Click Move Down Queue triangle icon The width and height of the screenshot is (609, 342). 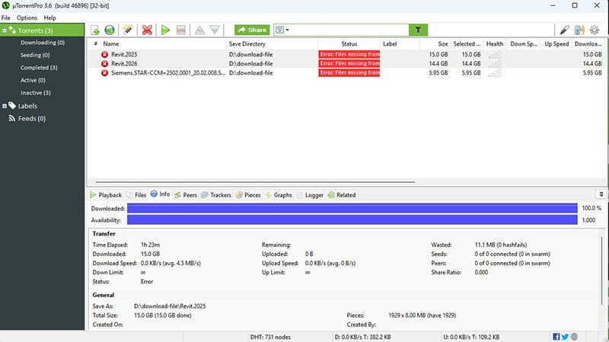(x=215, y=30)
